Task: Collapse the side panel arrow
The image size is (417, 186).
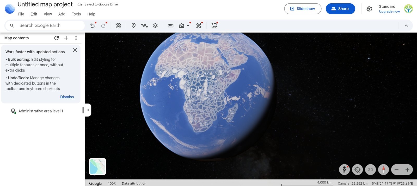Action: coord(88,110)
